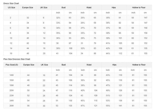Viewport: 156px width, 112px height.
Task: Select the Dress Size Chart title text
Action: click(x=11, y=3)
